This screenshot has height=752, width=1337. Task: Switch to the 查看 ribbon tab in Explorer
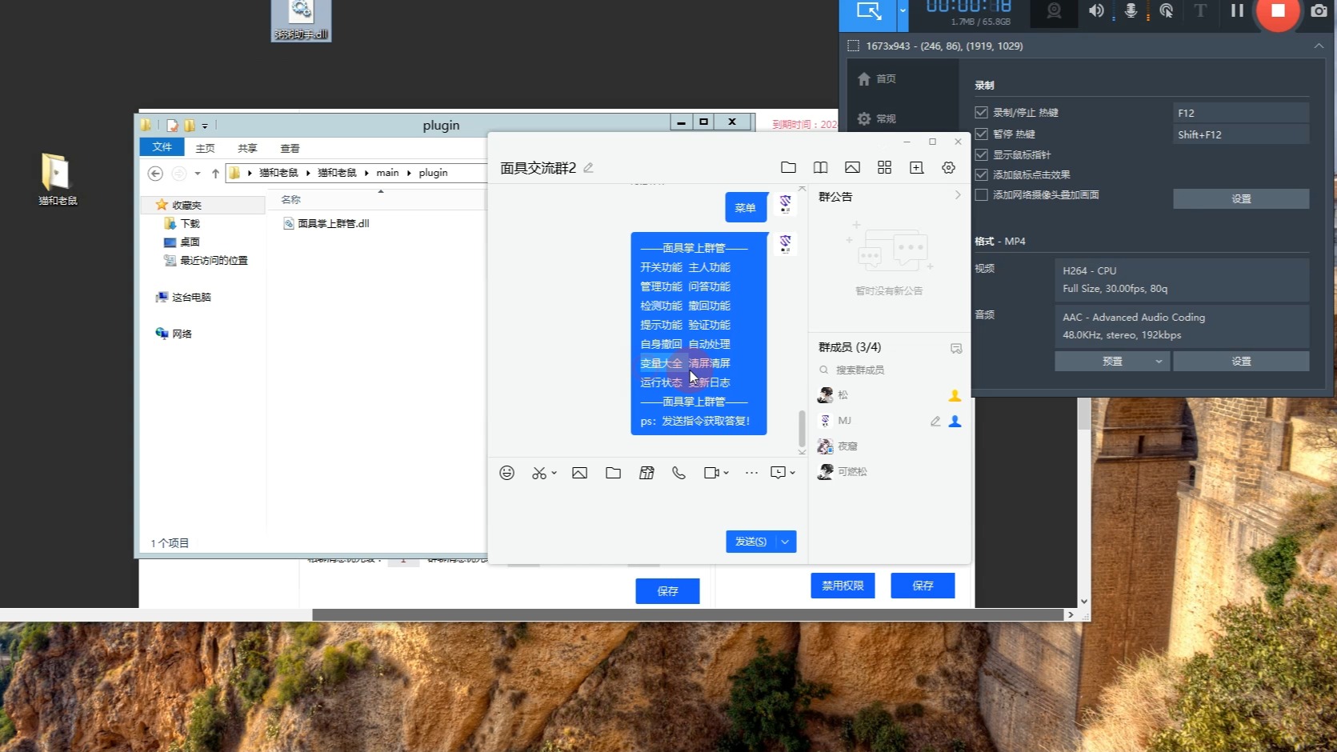[x=290, y=148]
